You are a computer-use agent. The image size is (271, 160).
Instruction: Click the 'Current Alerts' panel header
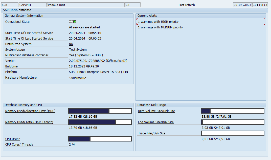[x=201, y=16]
